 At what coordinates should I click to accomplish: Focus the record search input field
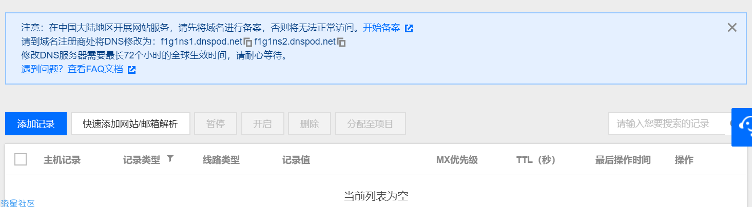[x=667, y=123]
